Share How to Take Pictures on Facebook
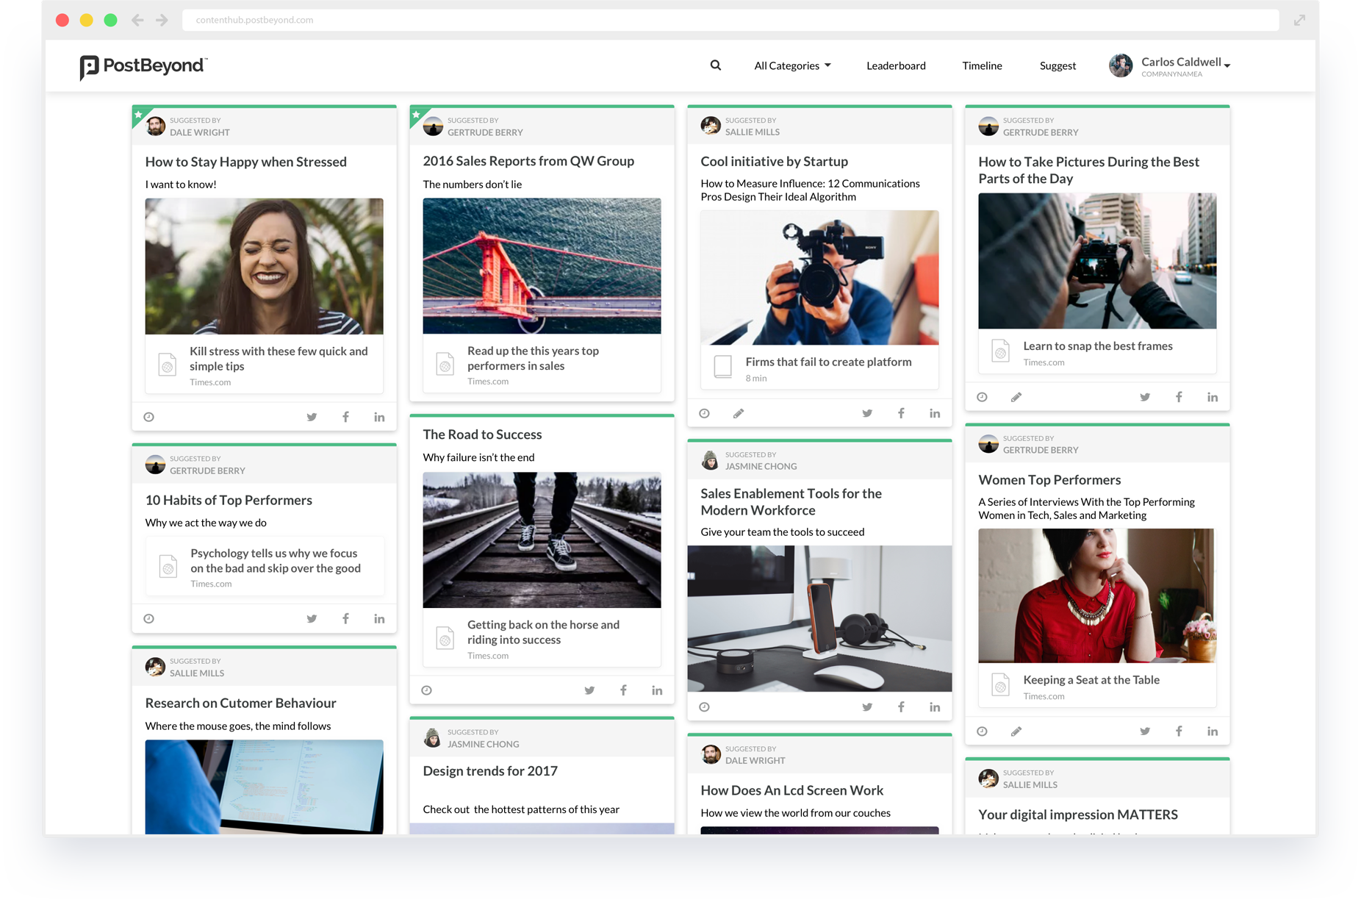The height and width of the screenshot is (902, 1361). click(1179, 397)
